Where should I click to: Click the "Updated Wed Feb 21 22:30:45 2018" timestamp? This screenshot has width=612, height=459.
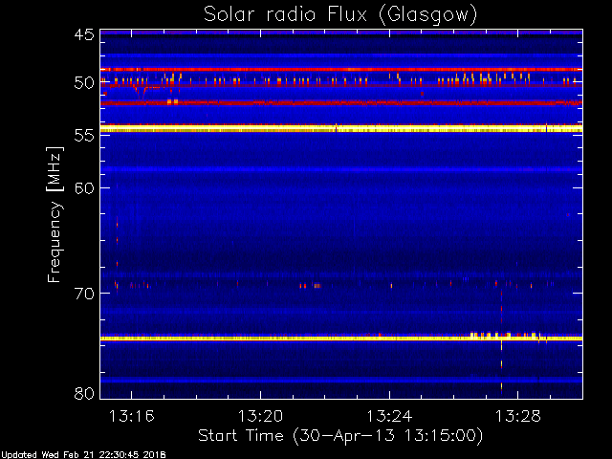click(x=83, y=455)
